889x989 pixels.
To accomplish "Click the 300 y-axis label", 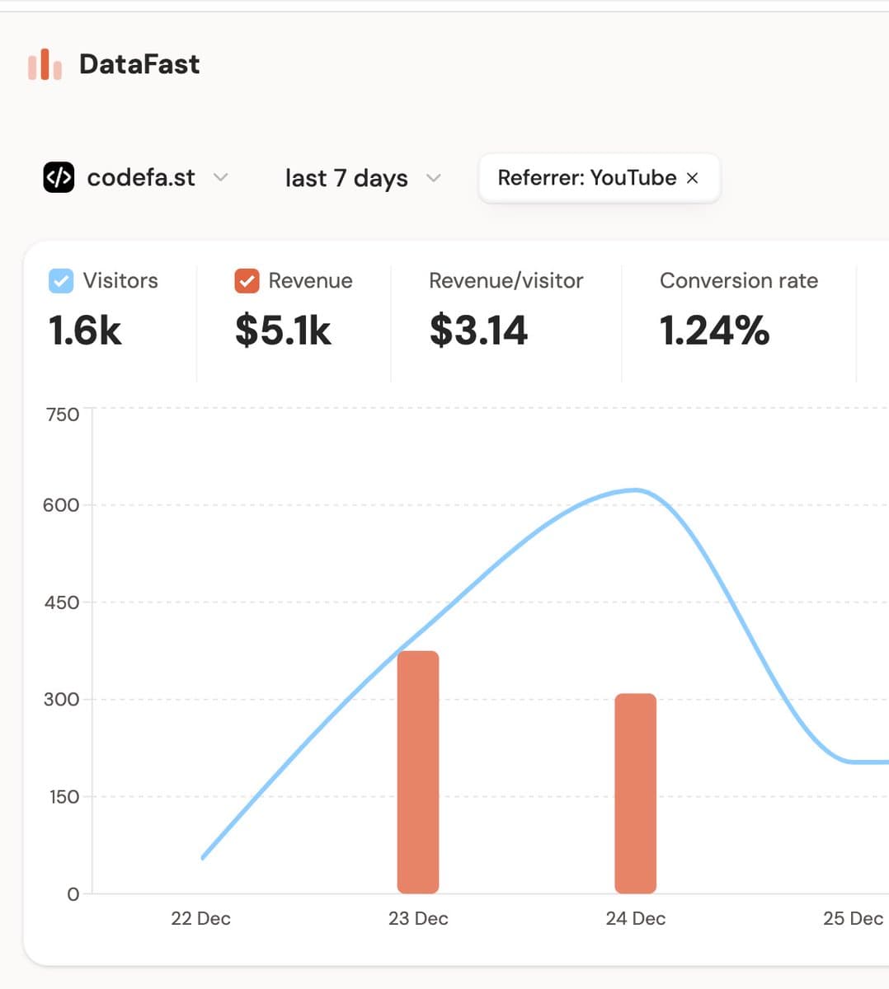I will pos(62,700).
